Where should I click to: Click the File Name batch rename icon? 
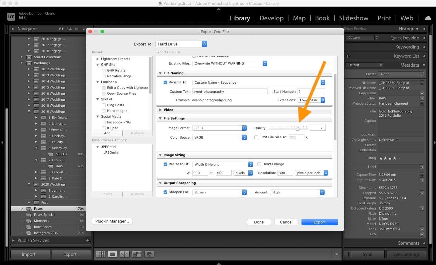coord(422,83)
